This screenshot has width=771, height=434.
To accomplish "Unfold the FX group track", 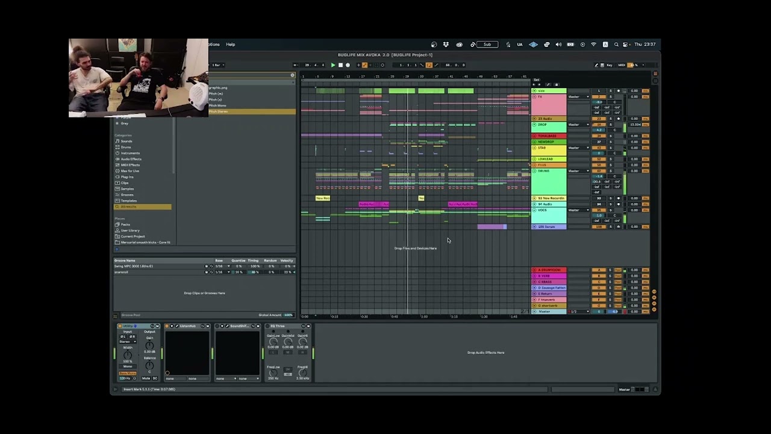I will pyautogui.click(x=534, y=96).
